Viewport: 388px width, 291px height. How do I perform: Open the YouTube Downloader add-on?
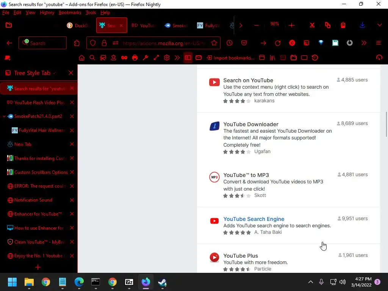[x=251, y=124]
